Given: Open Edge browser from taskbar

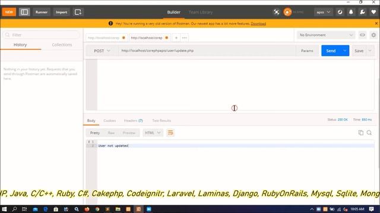Looking at the screenshot, I should pyautogui.click(x=45, y=209).
